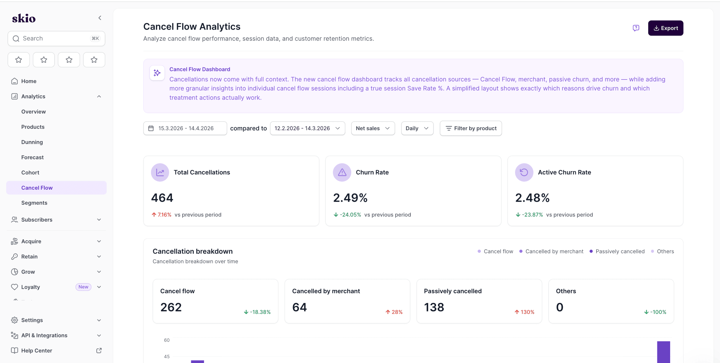Toggle Cancelled by merchant legend series

(551, 251)
